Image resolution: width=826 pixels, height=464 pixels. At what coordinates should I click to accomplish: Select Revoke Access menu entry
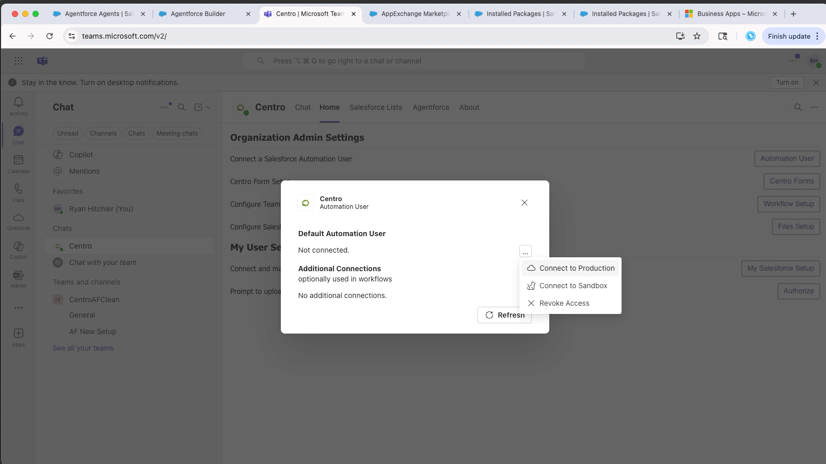570,303
